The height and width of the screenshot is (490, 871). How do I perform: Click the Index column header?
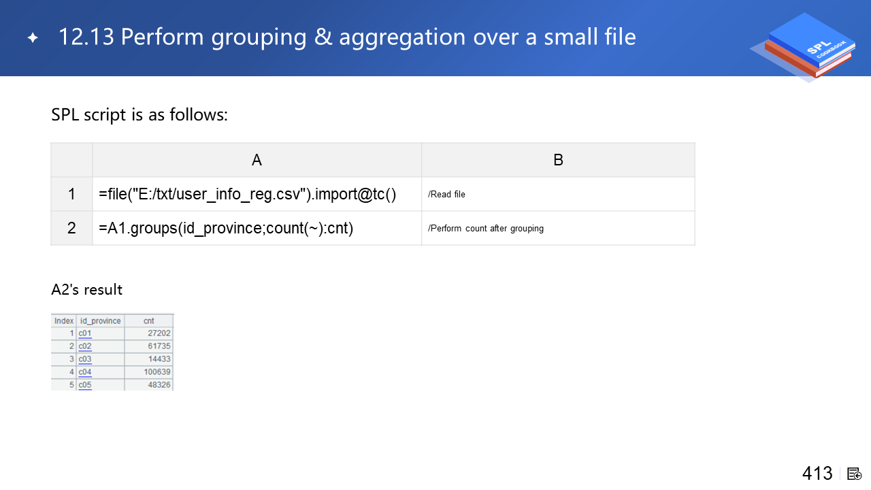[x=64, y=321]
